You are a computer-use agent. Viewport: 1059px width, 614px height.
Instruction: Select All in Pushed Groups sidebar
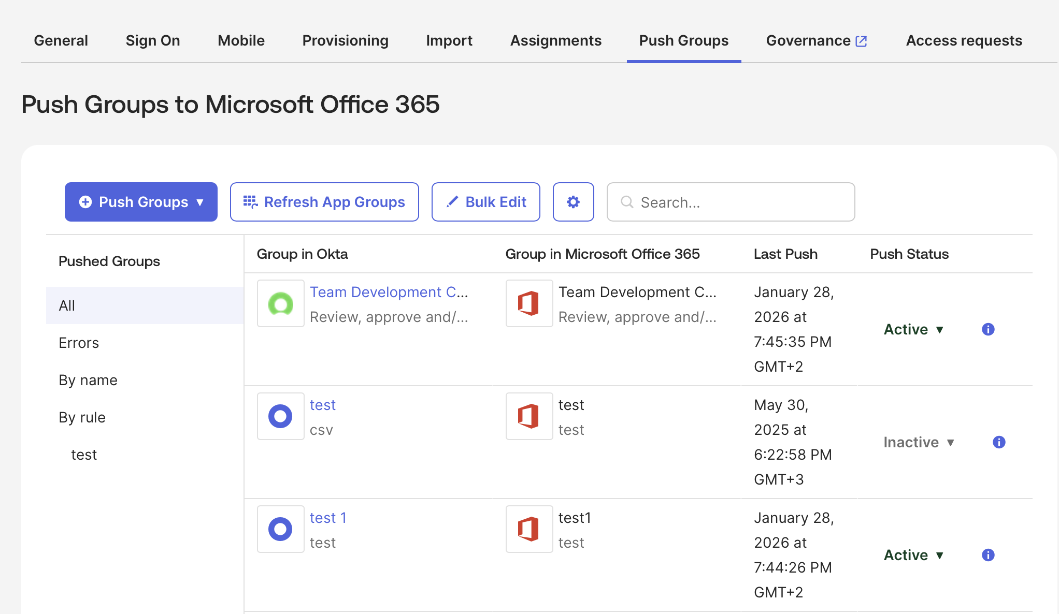pos(145,305)
